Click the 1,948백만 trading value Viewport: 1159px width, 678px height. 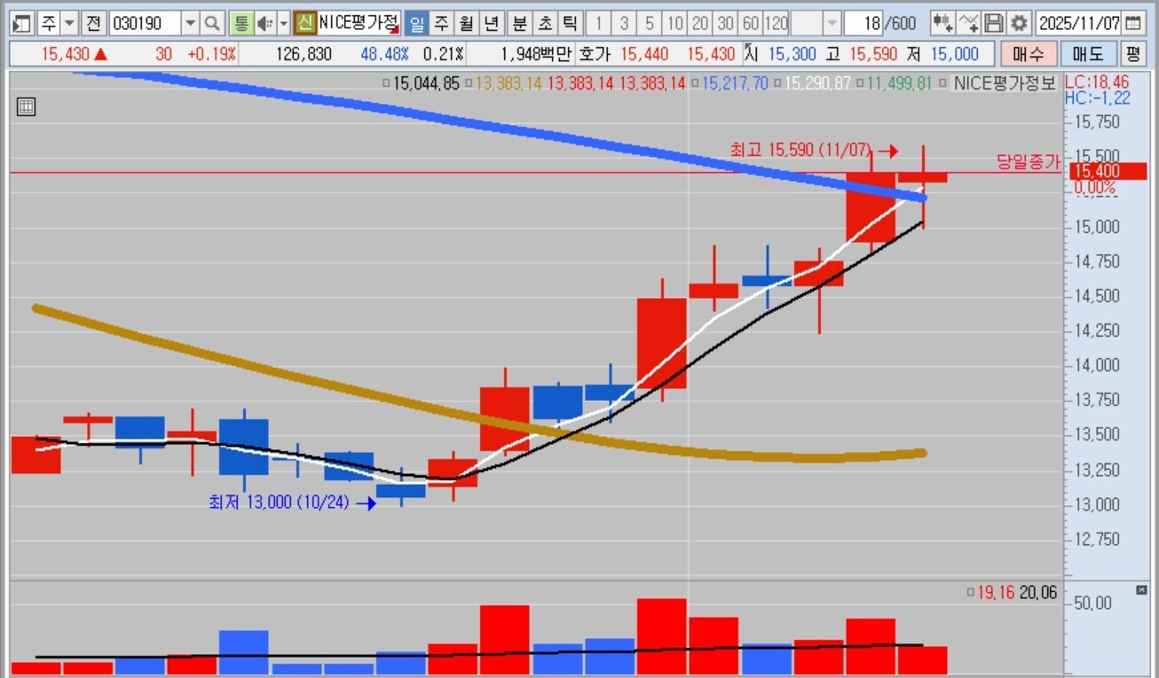point(538,54)
